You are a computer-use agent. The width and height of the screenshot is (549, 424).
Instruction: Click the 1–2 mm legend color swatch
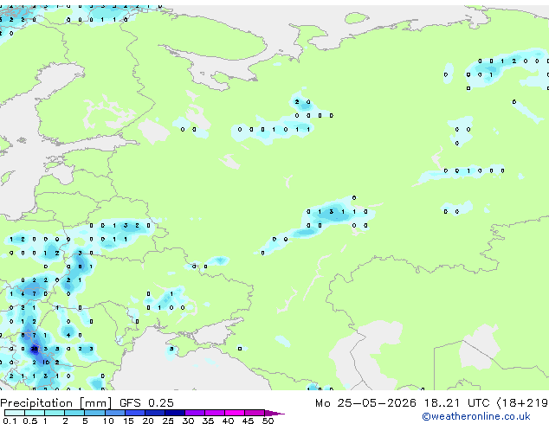point(55,413)
